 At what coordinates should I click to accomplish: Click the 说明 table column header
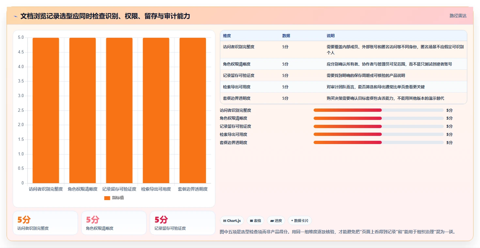331,36
